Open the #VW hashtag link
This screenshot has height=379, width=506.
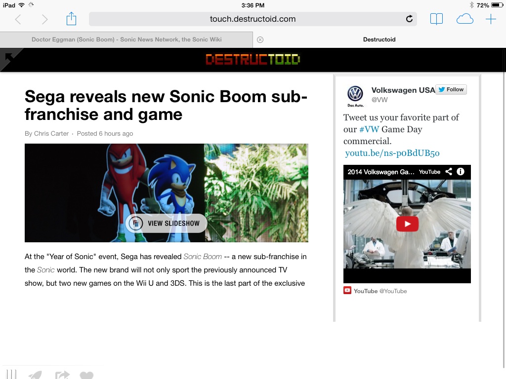pyautogui.click(x=369, y=129)
